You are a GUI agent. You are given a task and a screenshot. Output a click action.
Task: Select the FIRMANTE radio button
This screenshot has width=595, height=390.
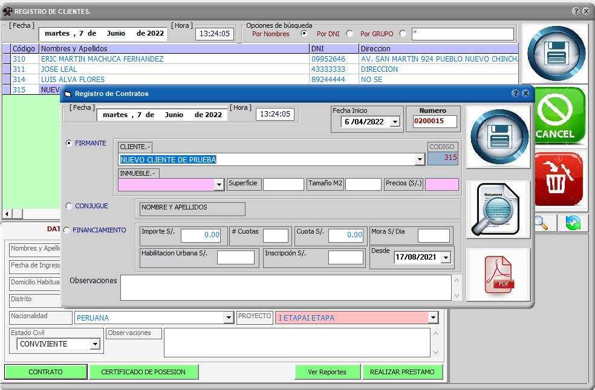(69, 143)
